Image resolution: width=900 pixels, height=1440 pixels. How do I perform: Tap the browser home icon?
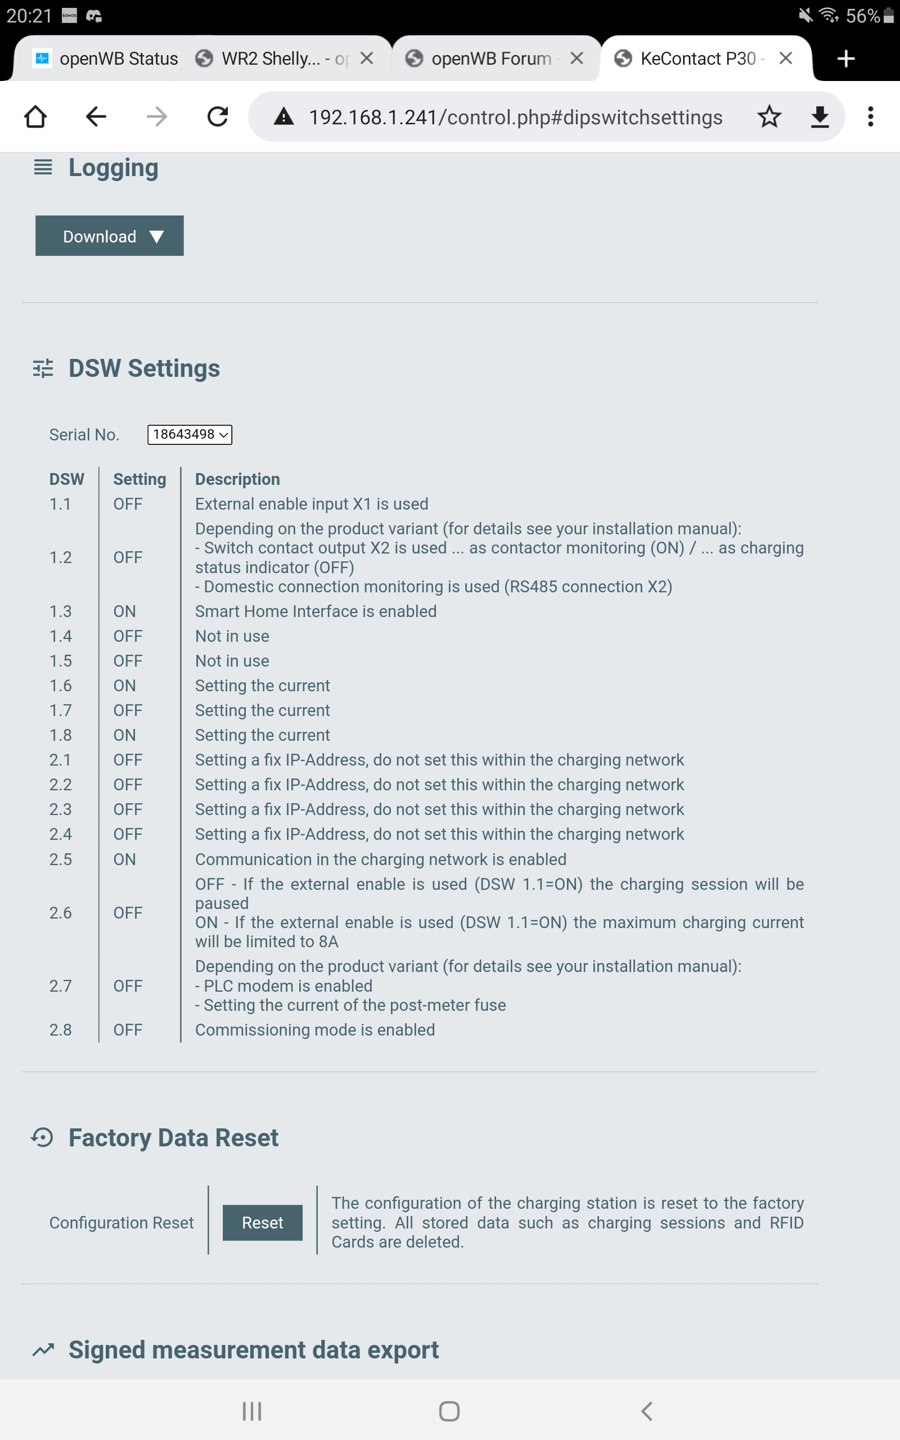tap(35, 116)
